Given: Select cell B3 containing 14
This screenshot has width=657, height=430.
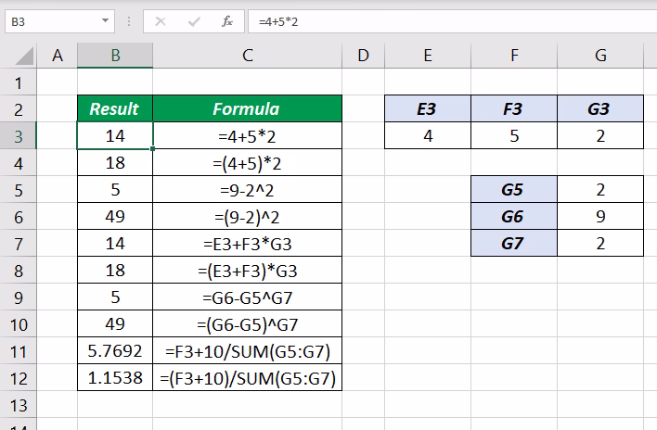Looking at the screenshot, I should pos(115,135).
